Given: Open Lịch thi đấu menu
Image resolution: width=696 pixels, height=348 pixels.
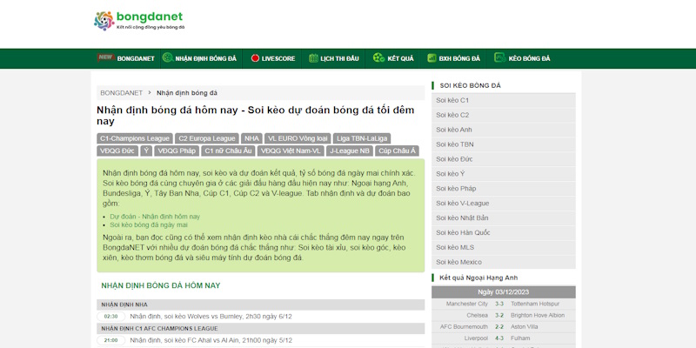Looking at the screenshot, I should 339,58.
